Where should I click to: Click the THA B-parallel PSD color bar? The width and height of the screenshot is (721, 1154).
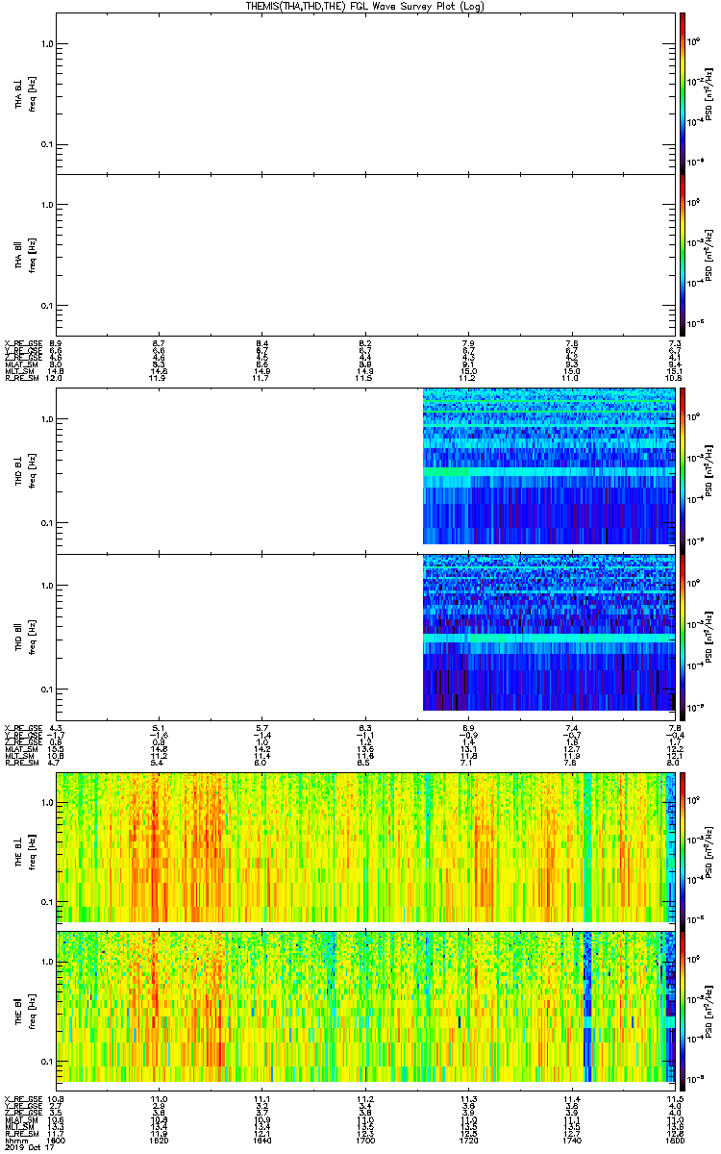tap(683, 255)
